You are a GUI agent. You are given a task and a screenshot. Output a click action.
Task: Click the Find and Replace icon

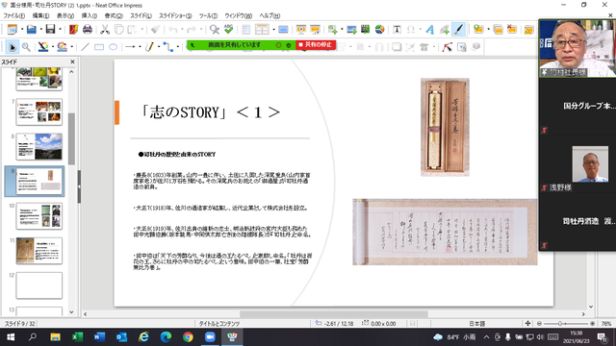tap(214, 29)
